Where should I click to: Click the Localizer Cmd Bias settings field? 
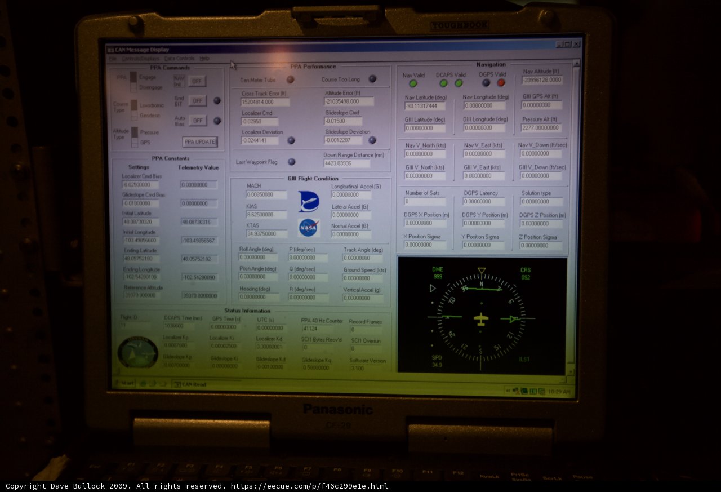141,185
